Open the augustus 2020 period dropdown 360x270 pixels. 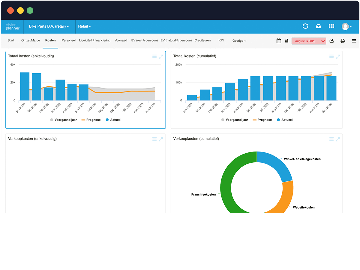pyautogui.click(x=309, y=41)
